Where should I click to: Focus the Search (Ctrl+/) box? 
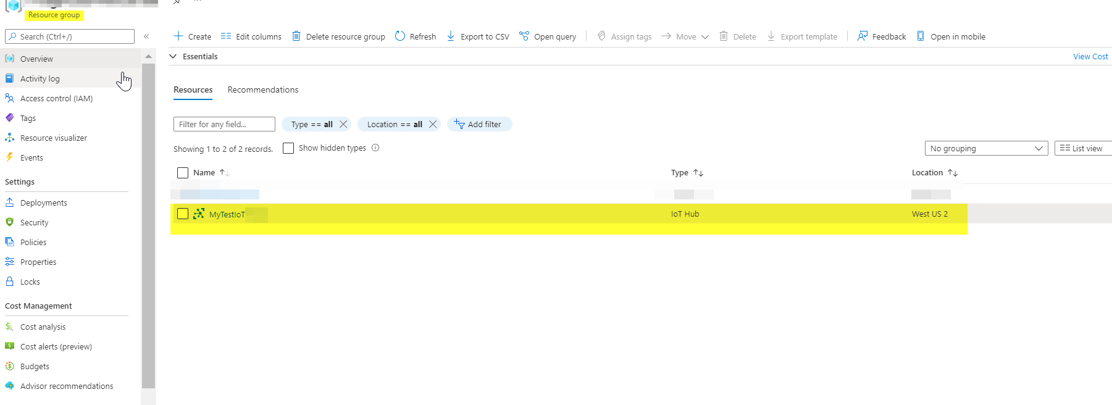(x=70, y=36)
